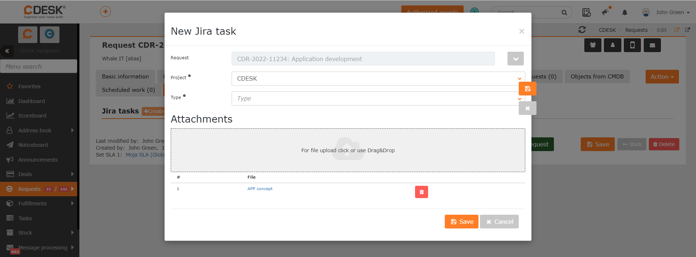The image size is (696, 257).
Task: Open the megaphone announcements icon in header
Action: click(x=606, y=12)
